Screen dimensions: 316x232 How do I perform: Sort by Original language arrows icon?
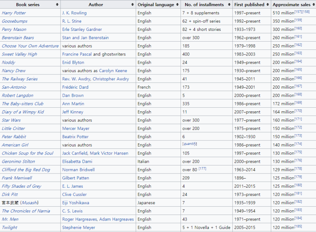coord(177,4)
